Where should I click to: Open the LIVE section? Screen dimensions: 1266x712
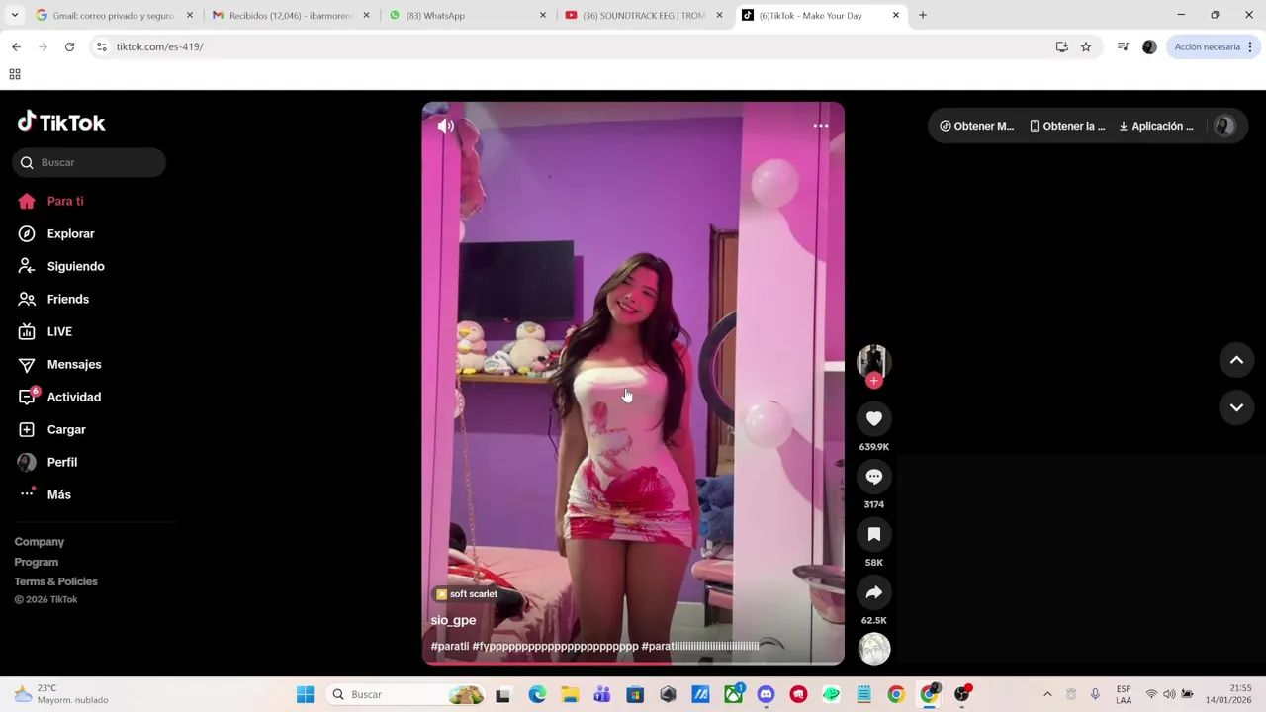(59, 331)
